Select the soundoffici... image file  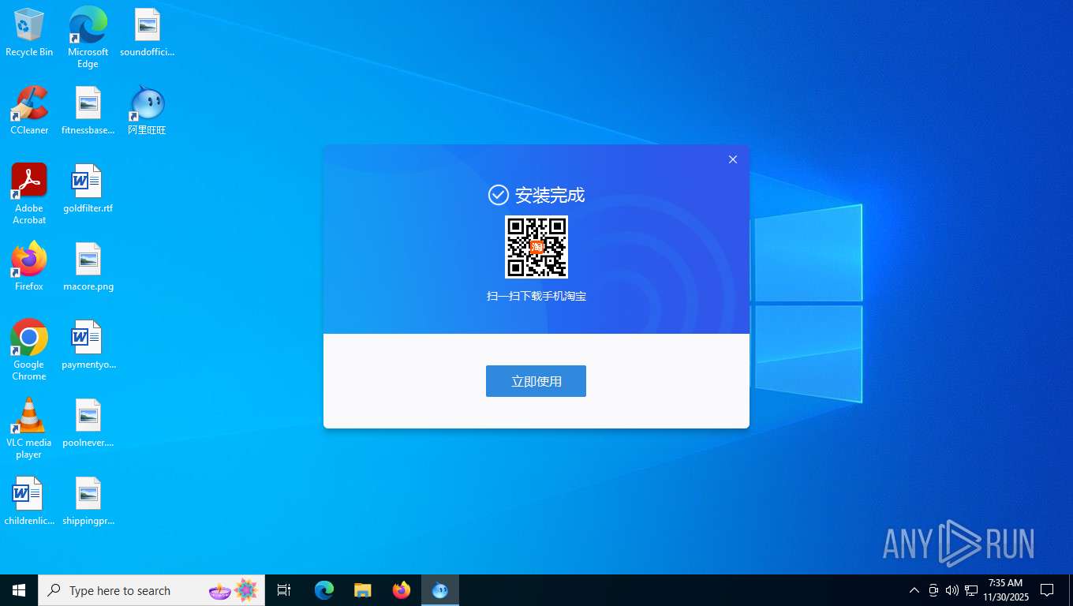click(x=147, y=33)
